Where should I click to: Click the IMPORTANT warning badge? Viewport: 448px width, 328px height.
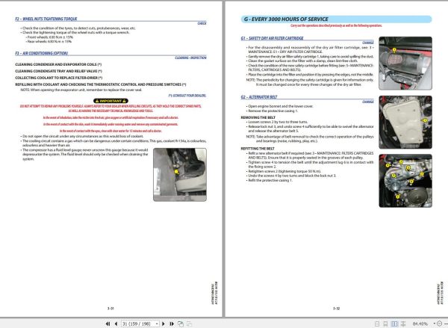coord(111,101)
